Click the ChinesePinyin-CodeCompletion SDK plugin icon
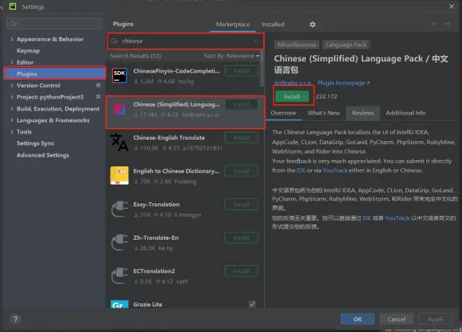Viewport: 462px width, 332px height. pyautogui.click(x=119, y=75)
